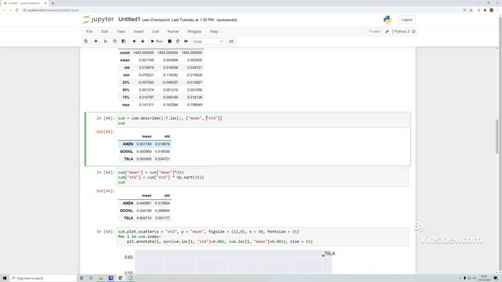The image size is (502, 282).
Task: Rename the notebook title Untitled1
Action: pos(129,20)
